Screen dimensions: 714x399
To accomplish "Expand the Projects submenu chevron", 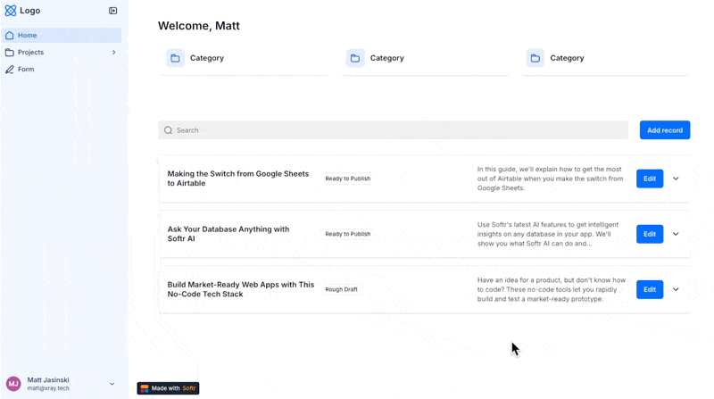I will click(114, 53).
